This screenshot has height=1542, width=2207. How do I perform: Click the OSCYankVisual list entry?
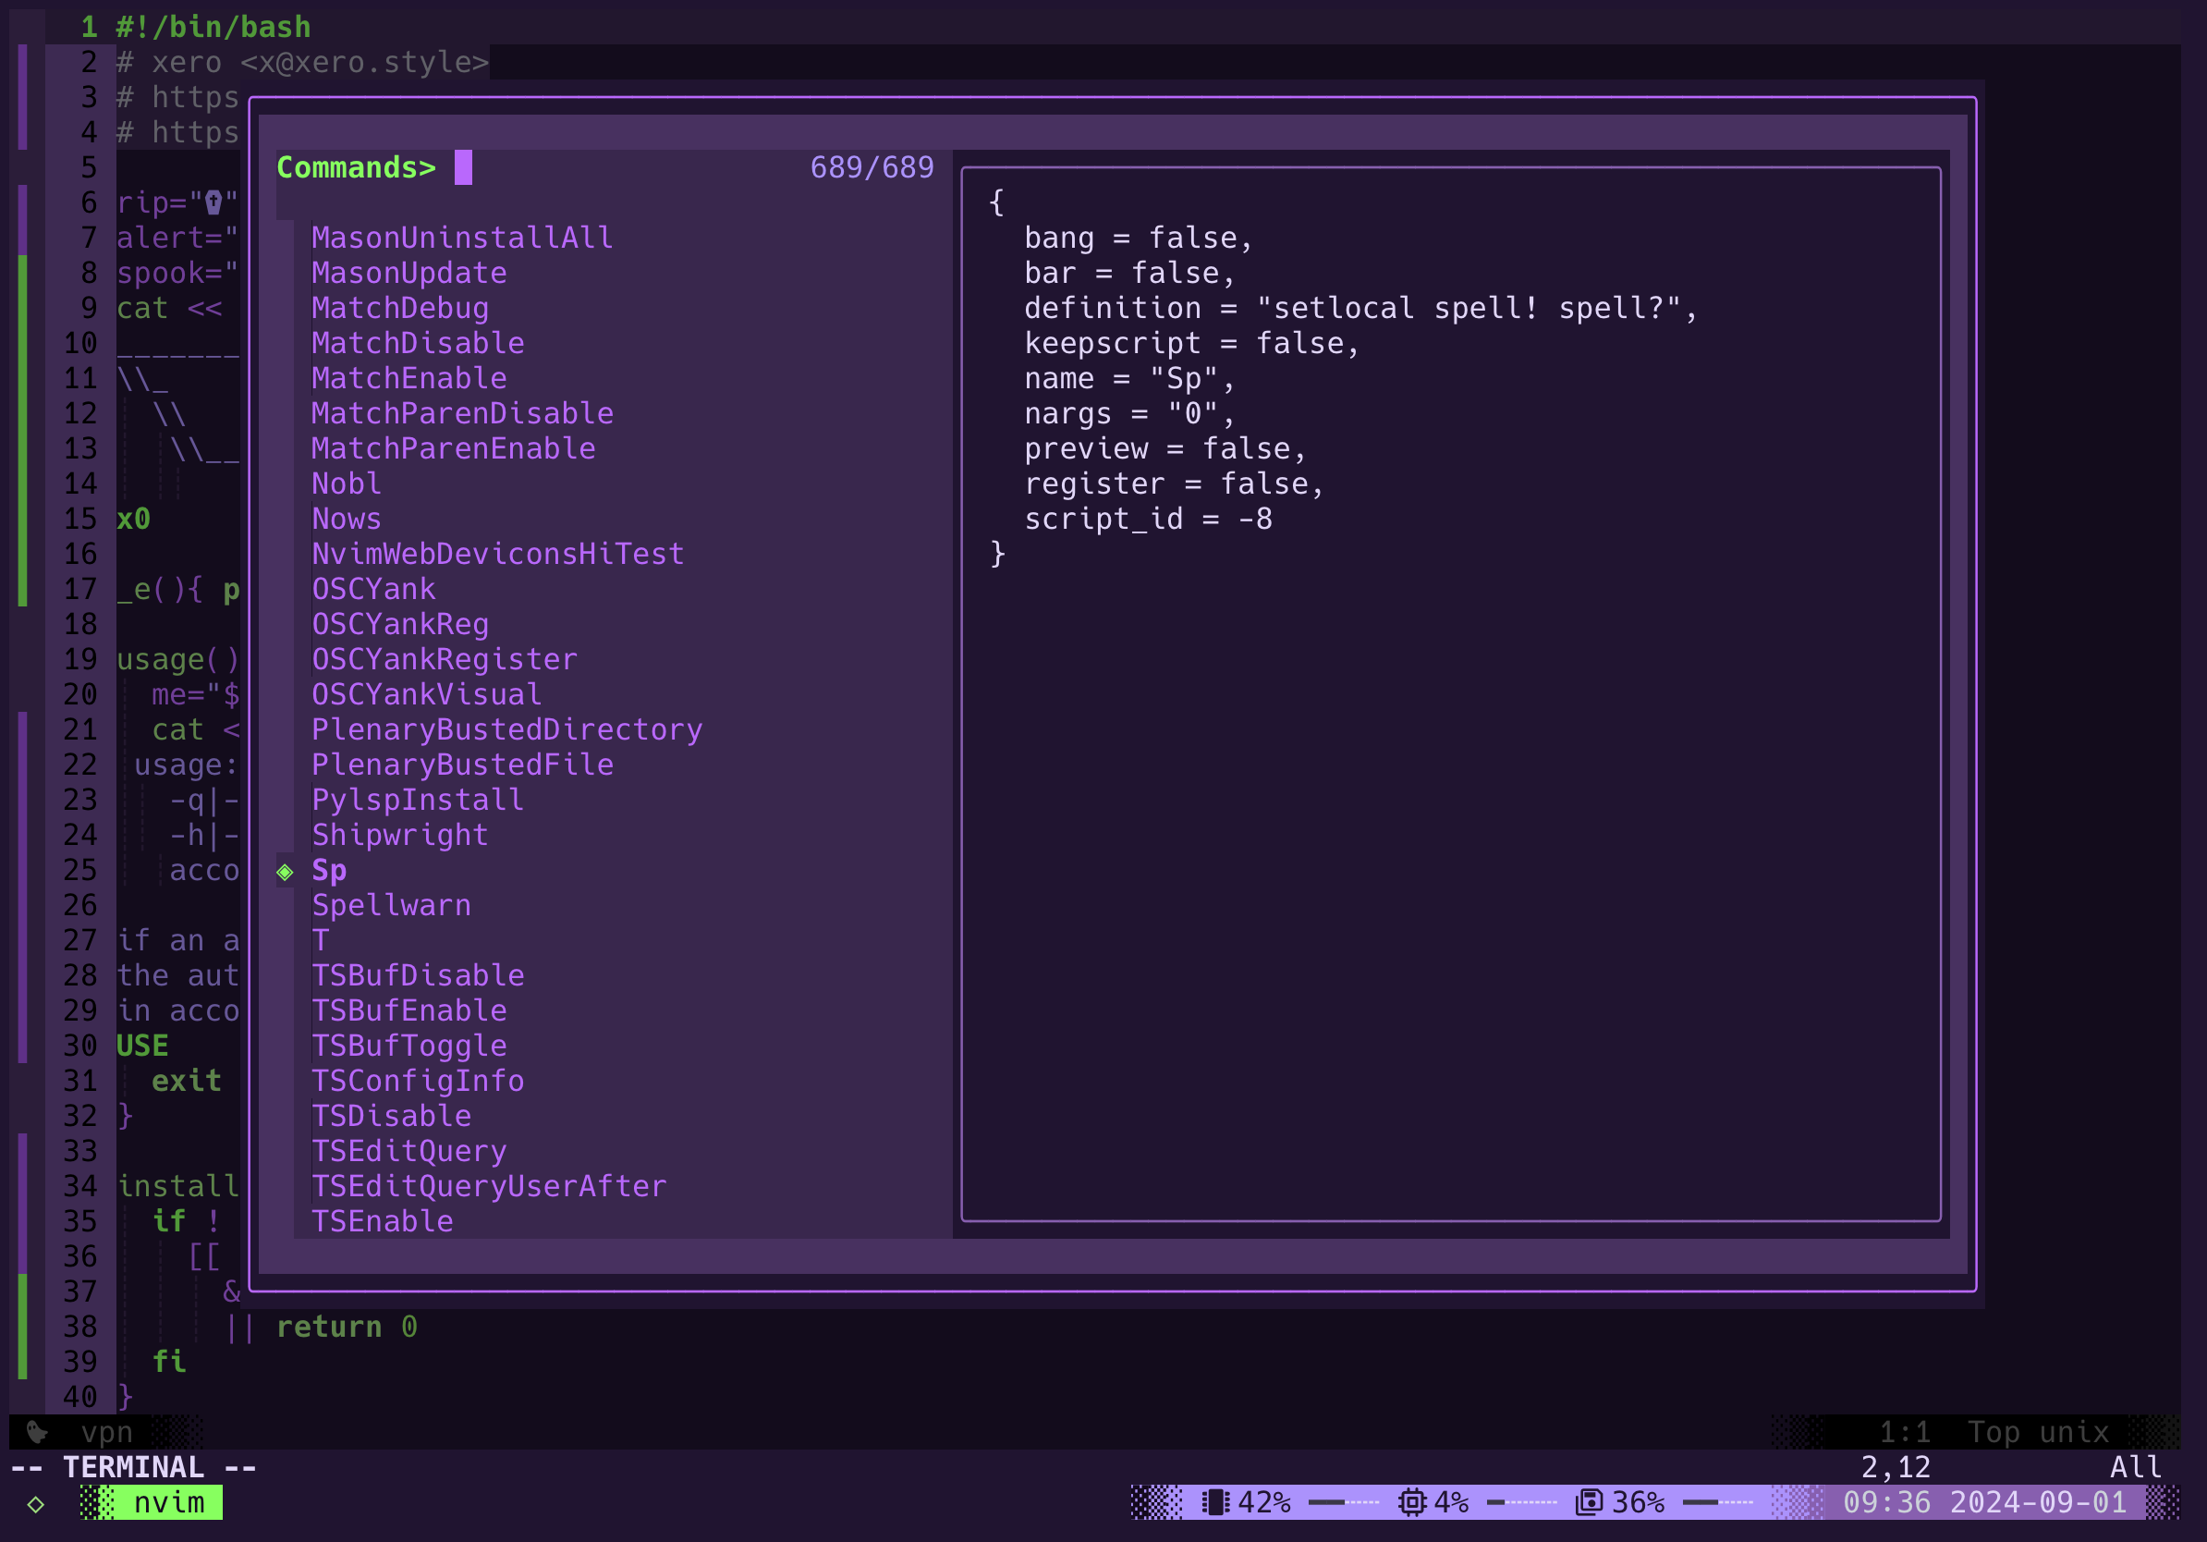pos(427,694)
